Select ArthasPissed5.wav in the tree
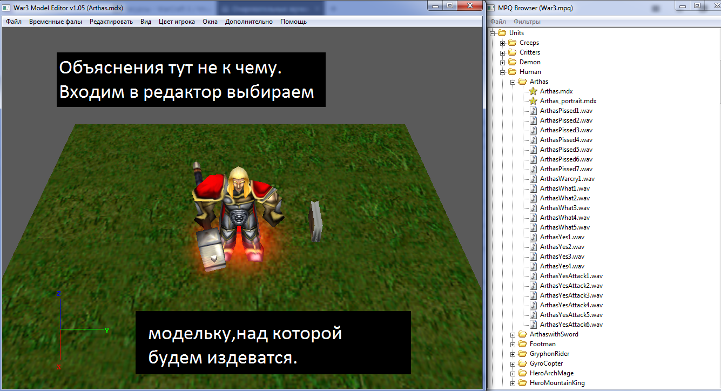Screen dimensions: 721x391 pos(566,150)
